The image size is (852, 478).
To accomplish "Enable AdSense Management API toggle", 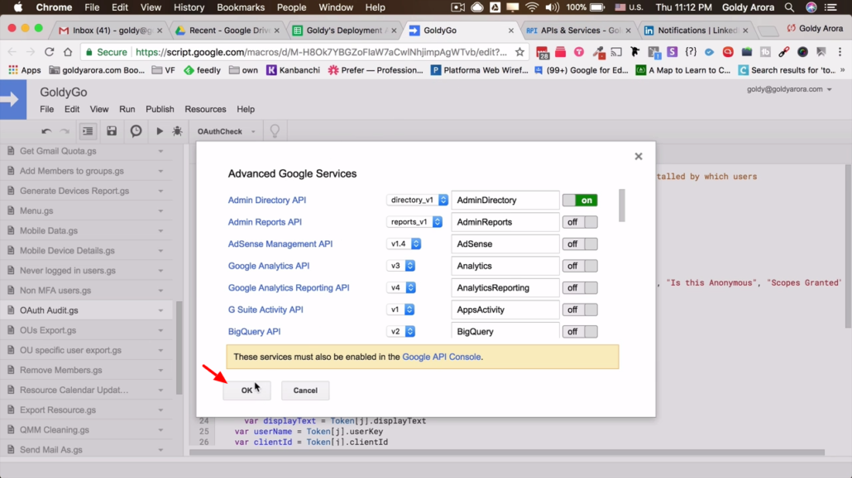I will tap(580, 244).
